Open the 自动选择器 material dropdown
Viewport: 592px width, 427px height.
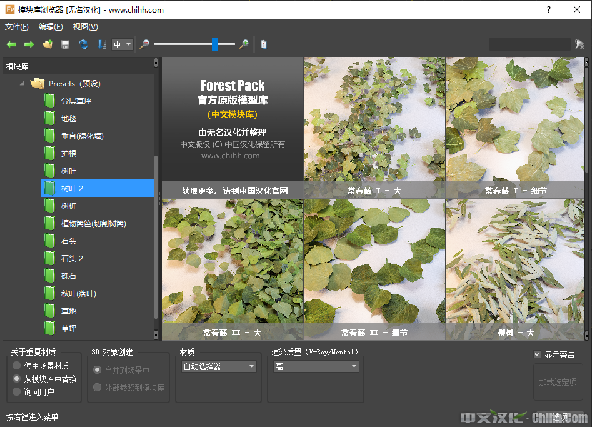click(219, 366)
